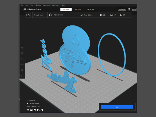Expand the material configuration dropdown

(x=63, y=15)
